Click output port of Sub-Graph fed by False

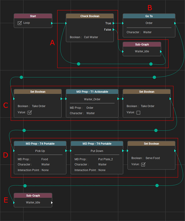[161, 52]
